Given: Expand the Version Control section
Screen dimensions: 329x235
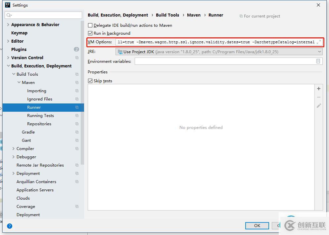Looking at the screenshot, I should click(8, 58).
